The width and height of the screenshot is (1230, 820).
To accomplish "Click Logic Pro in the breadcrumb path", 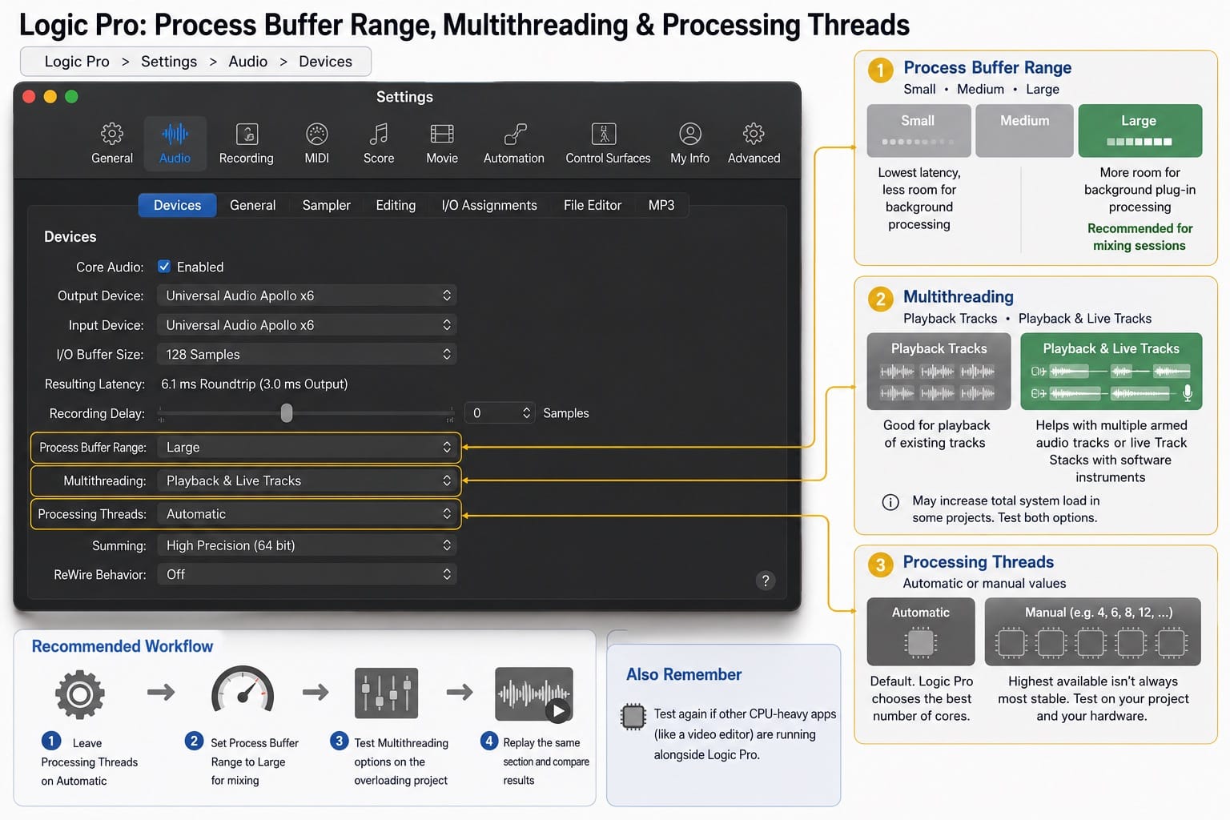I will point(77,62).
